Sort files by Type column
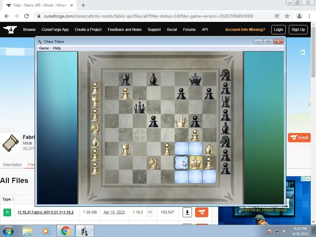The image size is (316, 237). click(x=8, y=199)
